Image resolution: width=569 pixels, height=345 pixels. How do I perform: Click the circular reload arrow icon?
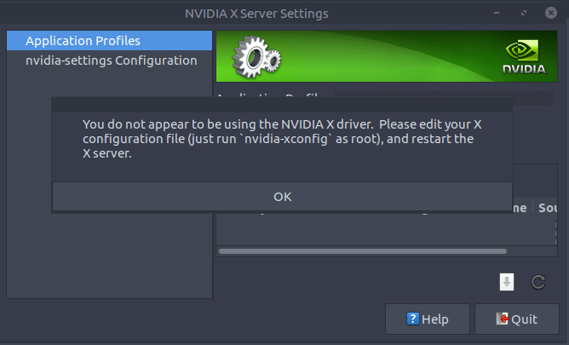tap(538, 282)
